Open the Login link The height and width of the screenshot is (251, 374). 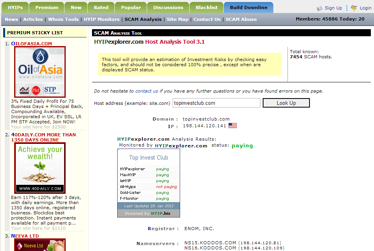(365, 8)
